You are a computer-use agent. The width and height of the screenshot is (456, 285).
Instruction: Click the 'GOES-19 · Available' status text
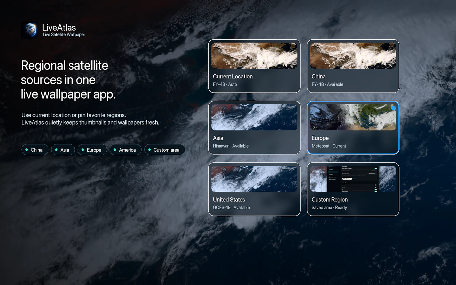(231, 207)
